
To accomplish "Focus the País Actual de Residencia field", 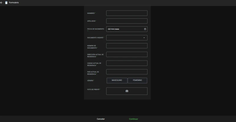I will point(127,72).
